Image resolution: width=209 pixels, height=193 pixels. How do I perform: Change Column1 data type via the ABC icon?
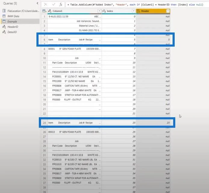pyautogui.click(x=50, y=11)
